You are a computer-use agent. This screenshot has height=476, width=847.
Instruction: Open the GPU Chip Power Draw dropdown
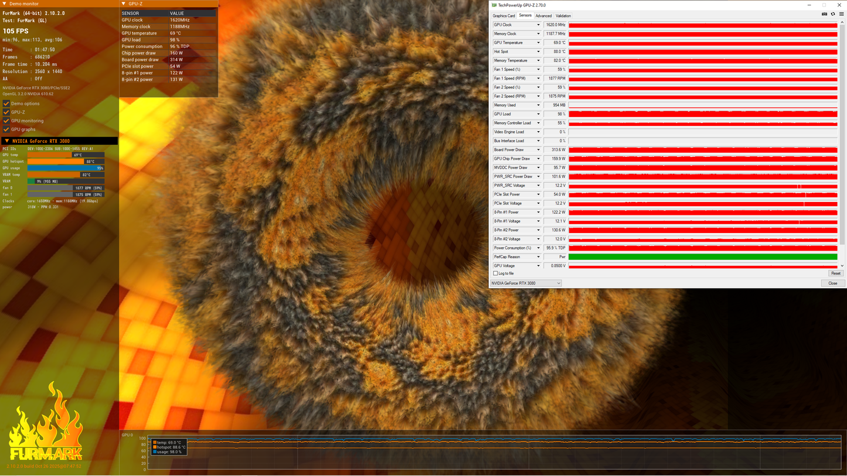[538, 159]
